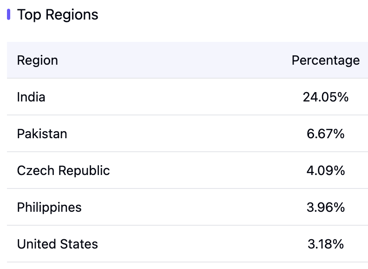
Task: Click the divider line below United States row
Action: [x=186, y=262]
